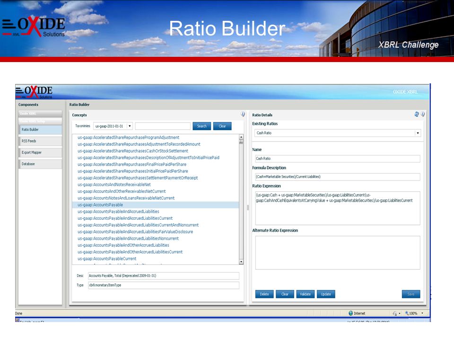Click the Type field showing xbrli:monetaryItemType
The width and height of the screenshot is (454, 341).
(164, 285)
